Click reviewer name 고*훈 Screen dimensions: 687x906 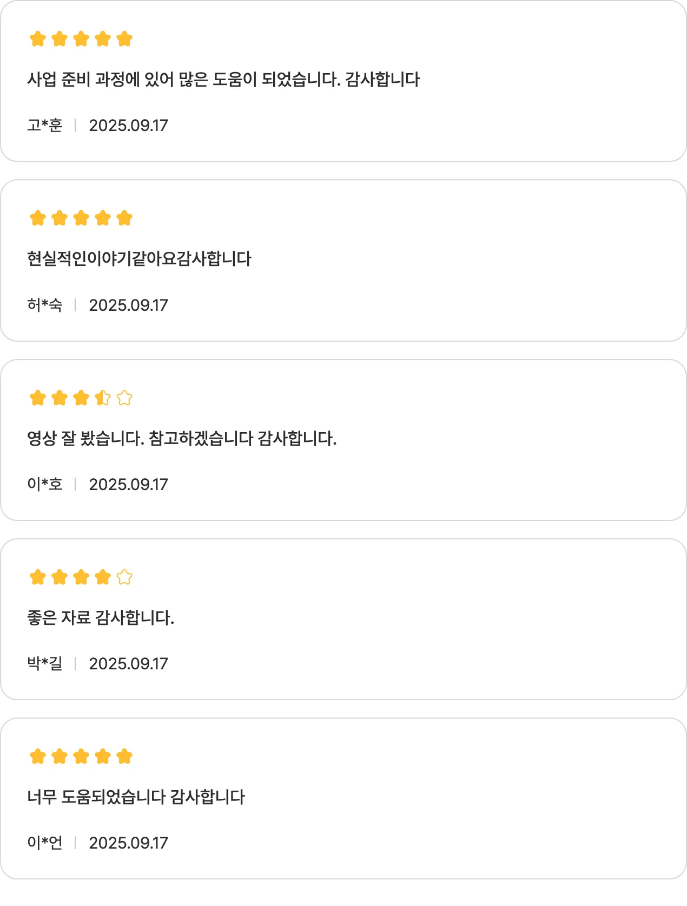45,126
